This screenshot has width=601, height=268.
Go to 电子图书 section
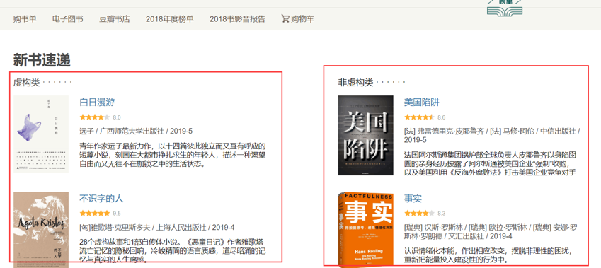(68, 19)
